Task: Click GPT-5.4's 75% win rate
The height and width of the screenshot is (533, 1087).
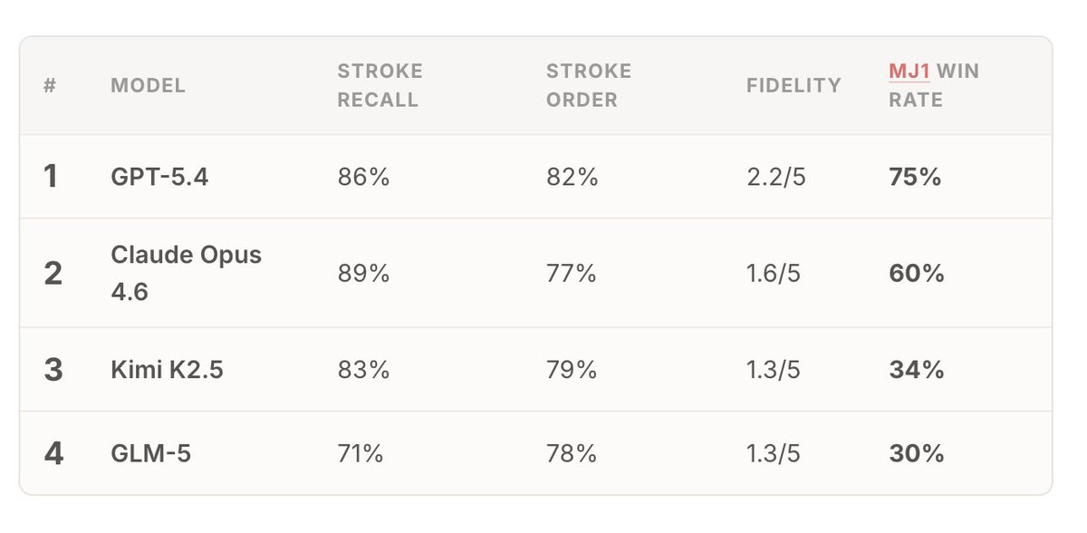Action: (x=915, y=177)
